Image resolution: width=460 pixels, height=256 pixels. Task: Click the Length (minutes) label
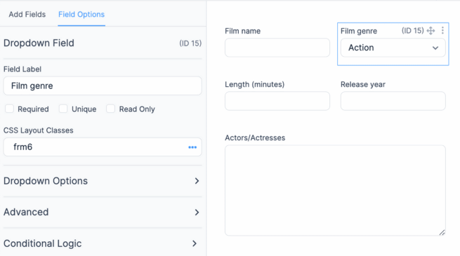point(255,84)
